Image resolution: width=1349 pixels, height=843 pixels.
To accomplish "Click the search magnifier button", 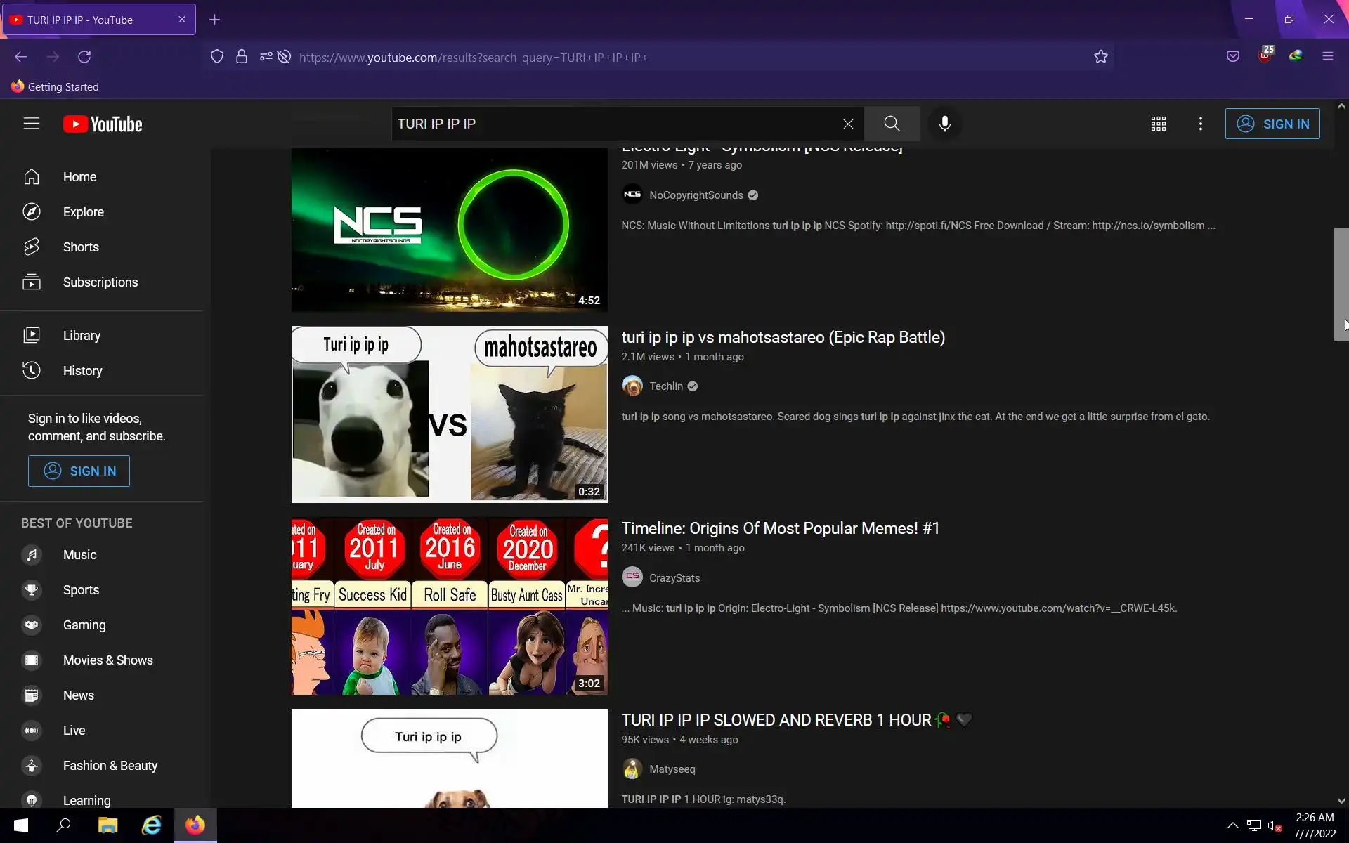I will (892, 124).
